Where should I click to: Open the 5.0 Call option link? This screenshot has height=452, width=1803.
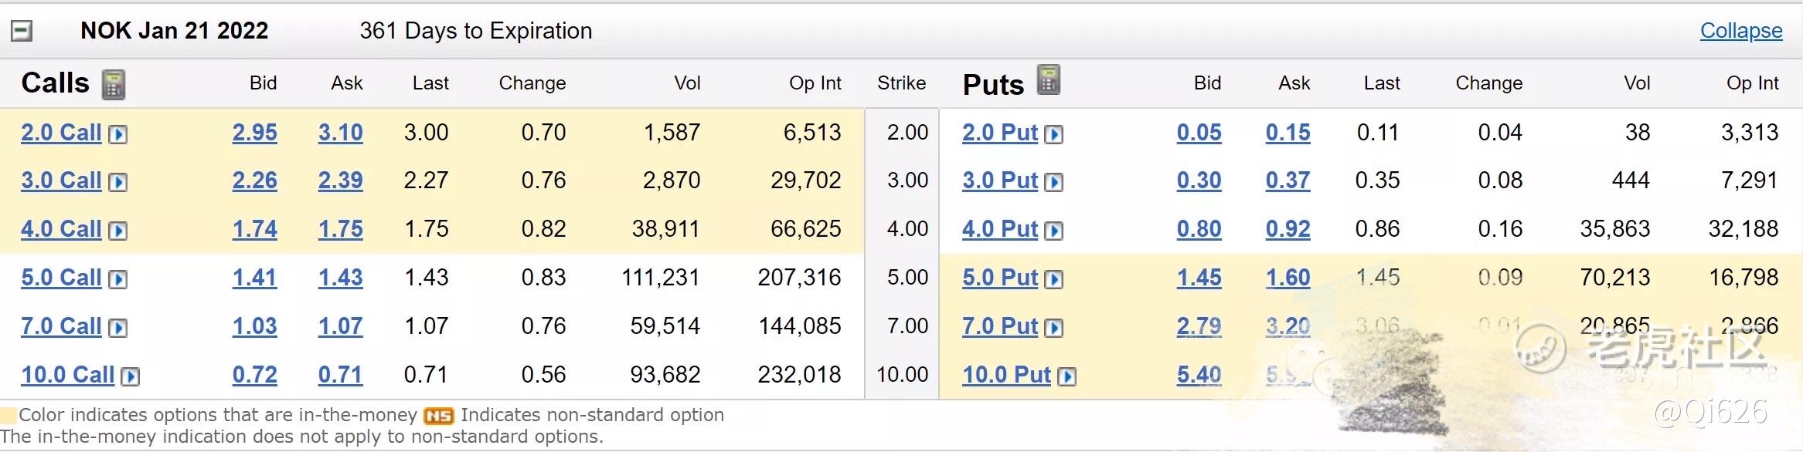click(x=61, y=278)
